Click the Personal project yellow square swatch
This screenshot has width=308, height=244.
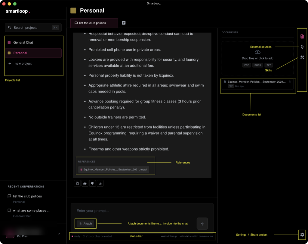pos(9,53)
